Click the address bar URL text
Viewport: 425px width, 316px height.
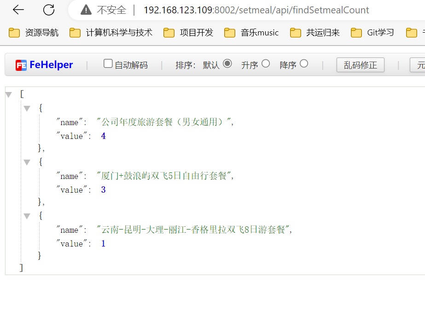(x=256, y=10)
